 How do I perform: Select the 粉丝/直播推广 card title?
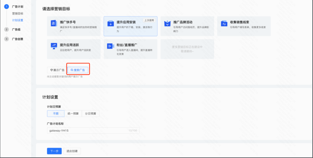(x=127, y=45)
